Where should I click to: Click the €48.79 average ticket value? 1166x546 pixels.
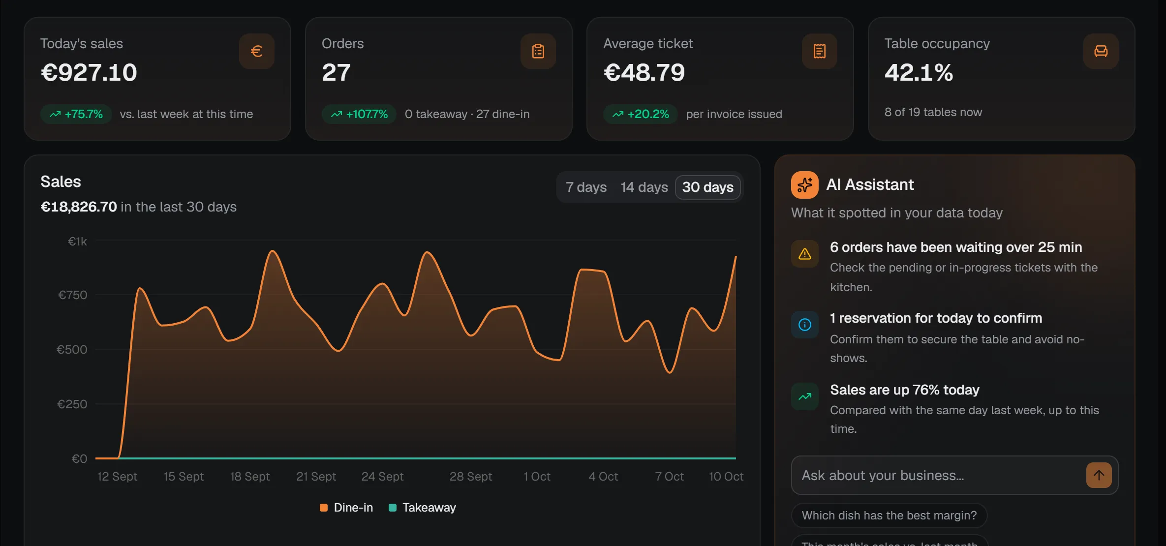(644, 73)
